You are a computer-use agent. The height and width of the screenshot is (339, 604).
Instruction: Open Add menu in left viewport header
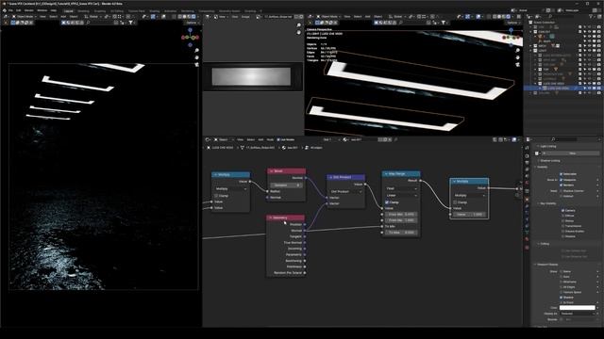63,17
